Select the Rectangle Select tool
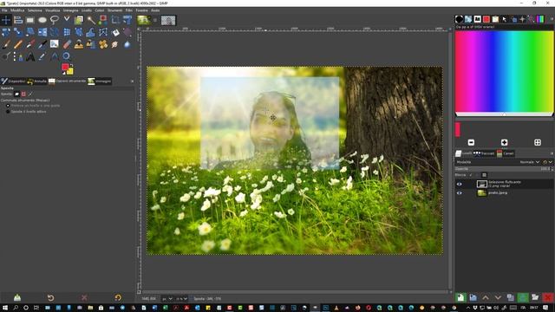Image resolution: width=555 pixels, height=312 pixels. click(x=30, y=20)
